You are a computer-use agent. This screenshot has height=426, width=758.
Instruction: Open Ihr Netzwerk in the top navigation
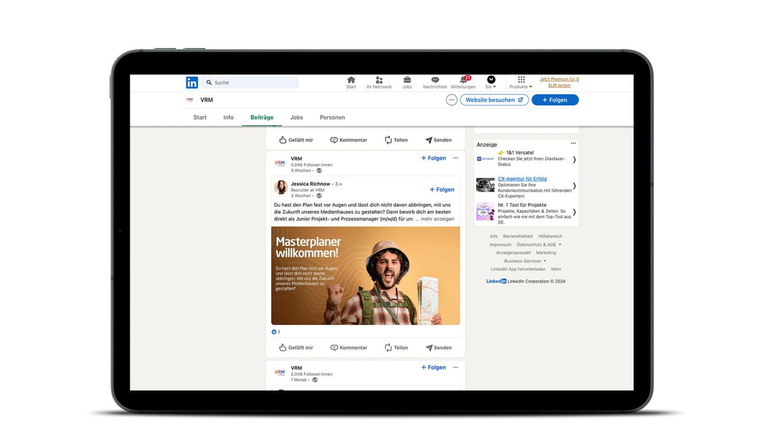(x=379, y=82)
